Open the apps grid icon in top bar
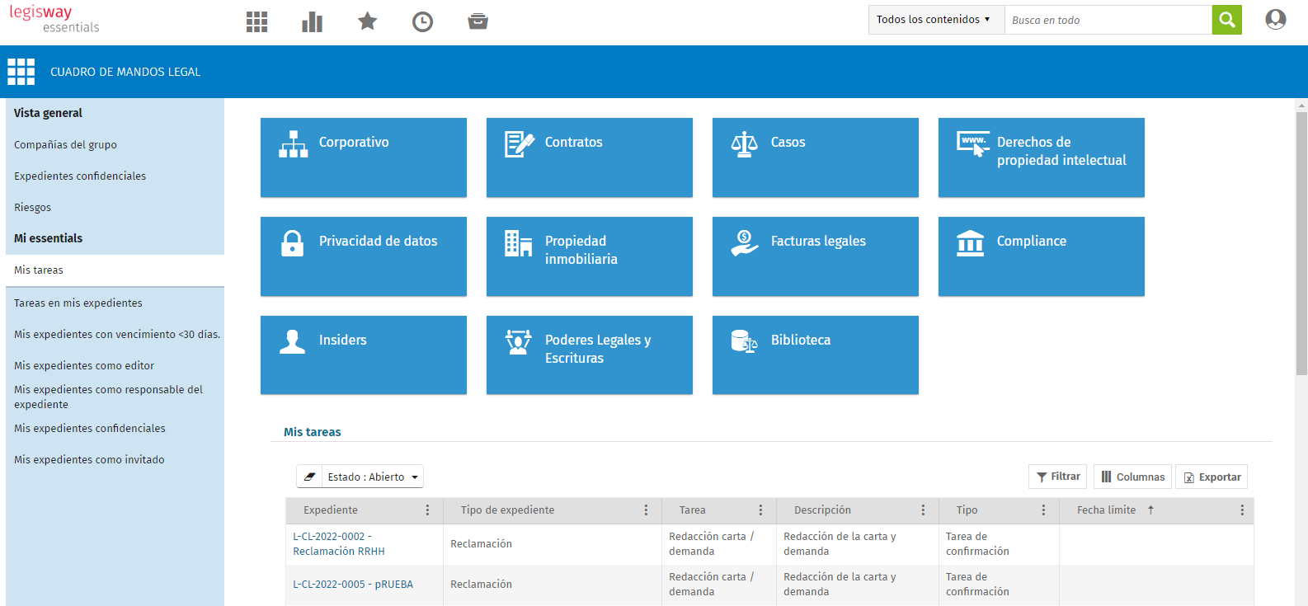This screenshot has height=606, width=1308. click(x=256, y=22)
